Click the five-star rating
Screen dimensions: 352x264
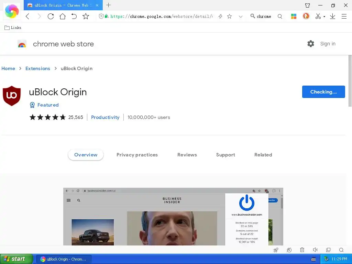pos(47,117)
